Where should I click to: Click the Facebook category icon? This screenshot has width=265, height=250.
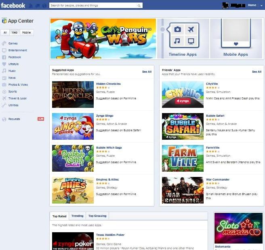(x=4, y=57)
